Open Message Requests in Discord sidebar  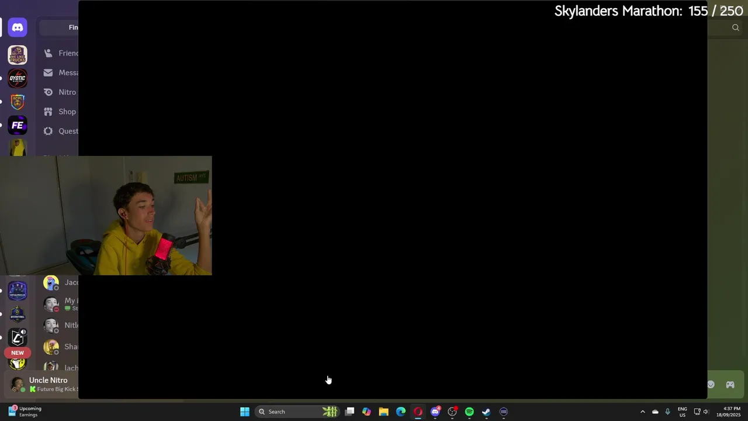coord(61,73)
